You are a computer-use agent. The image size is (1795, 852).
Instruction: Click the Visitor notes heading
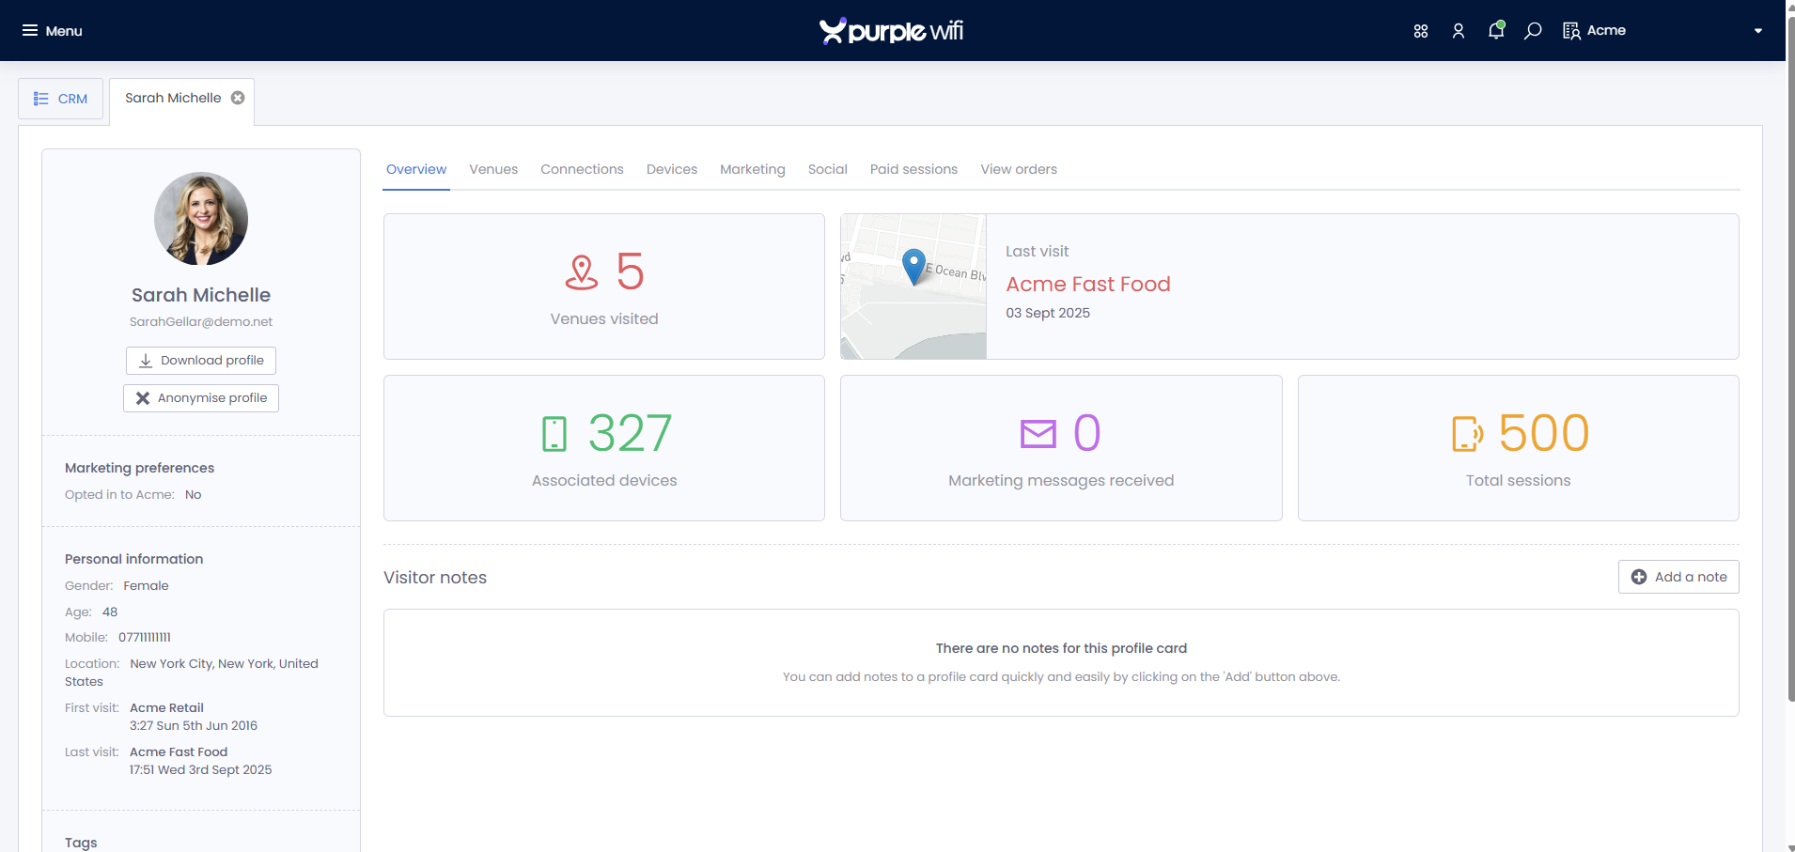point(435,578)
